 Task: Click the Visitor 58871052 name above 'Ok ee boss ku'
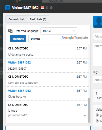[19, 91]
